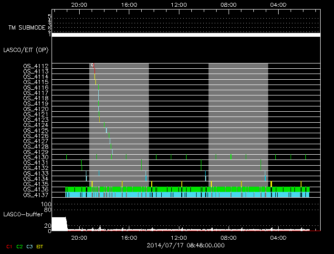Viewport: 334px width, 254px height.
Task: Click the OS_4130 row label
Action: click(36, 157)
